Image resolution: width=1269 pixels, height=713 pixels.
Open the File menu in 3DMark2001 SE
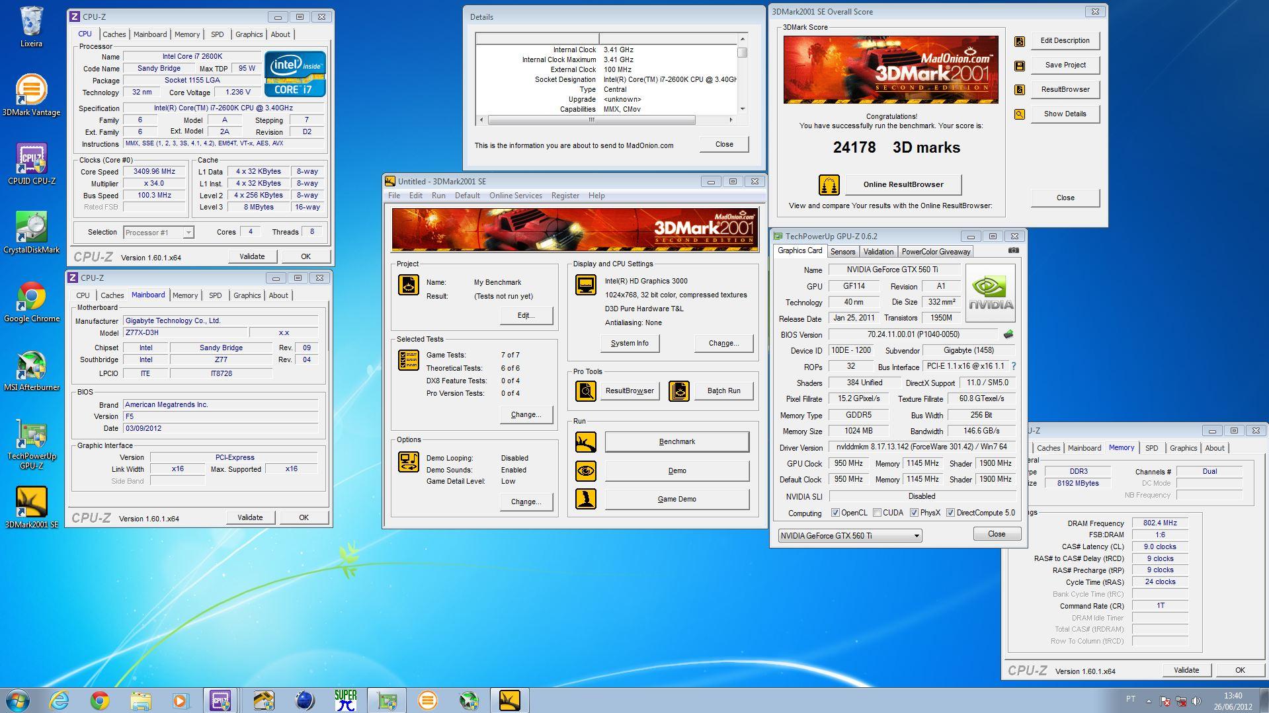(x=394, y=196)
